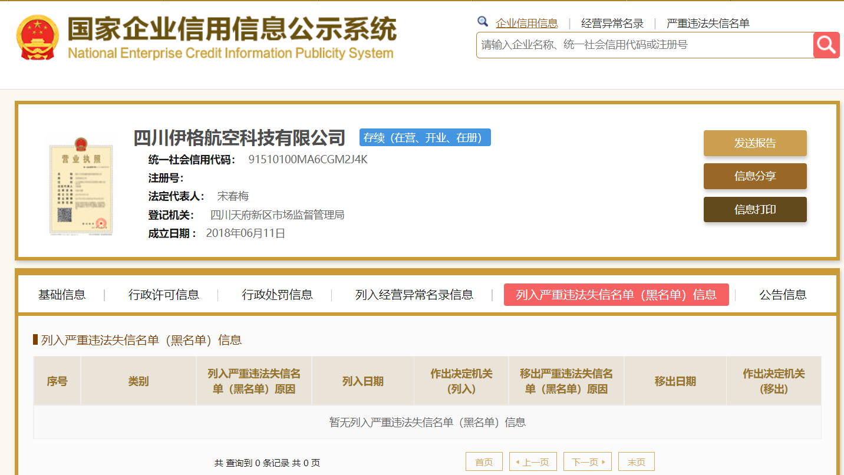The width and height of the screenshot is (844, 475).
Task: Switch to the 行政许可信息 tab
Action: pyautogui.click(x=164, y=295)
